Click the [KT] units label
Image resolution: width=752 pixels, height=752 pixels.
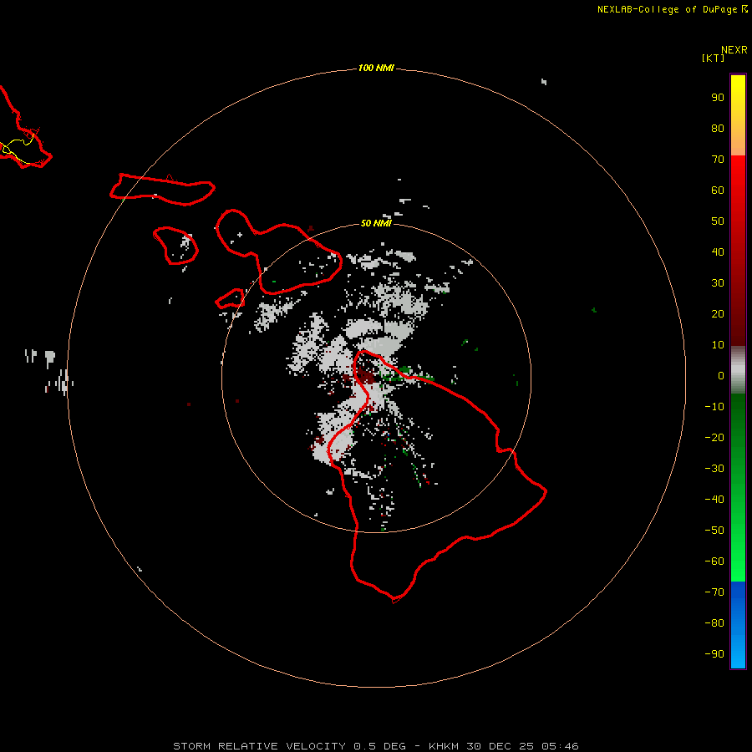click(713, 58)
